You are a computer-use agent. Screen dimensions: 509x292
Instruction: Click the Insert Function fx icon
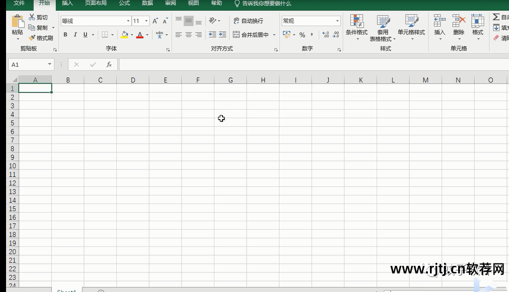[109, 64]
